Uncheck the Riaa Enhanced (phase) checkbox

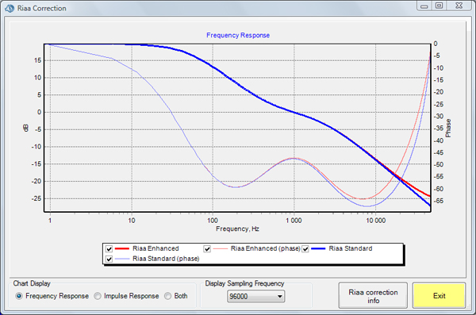coord(207,249)
